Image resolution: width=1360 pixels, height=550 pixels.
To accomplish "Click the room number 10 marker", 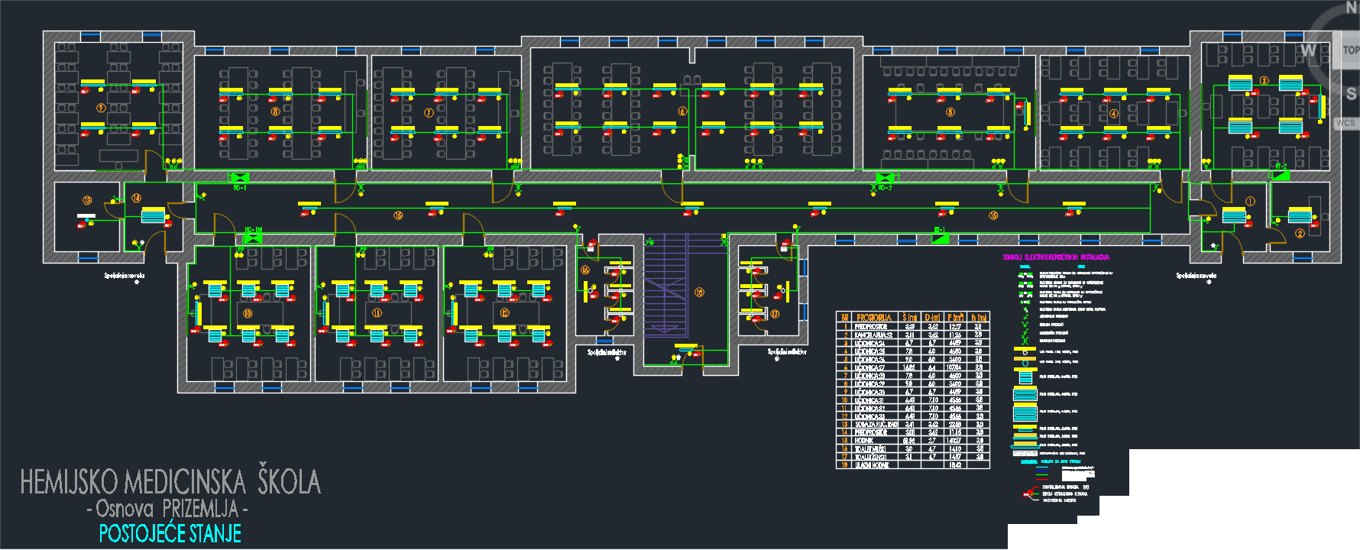I will tap(248, 313).
